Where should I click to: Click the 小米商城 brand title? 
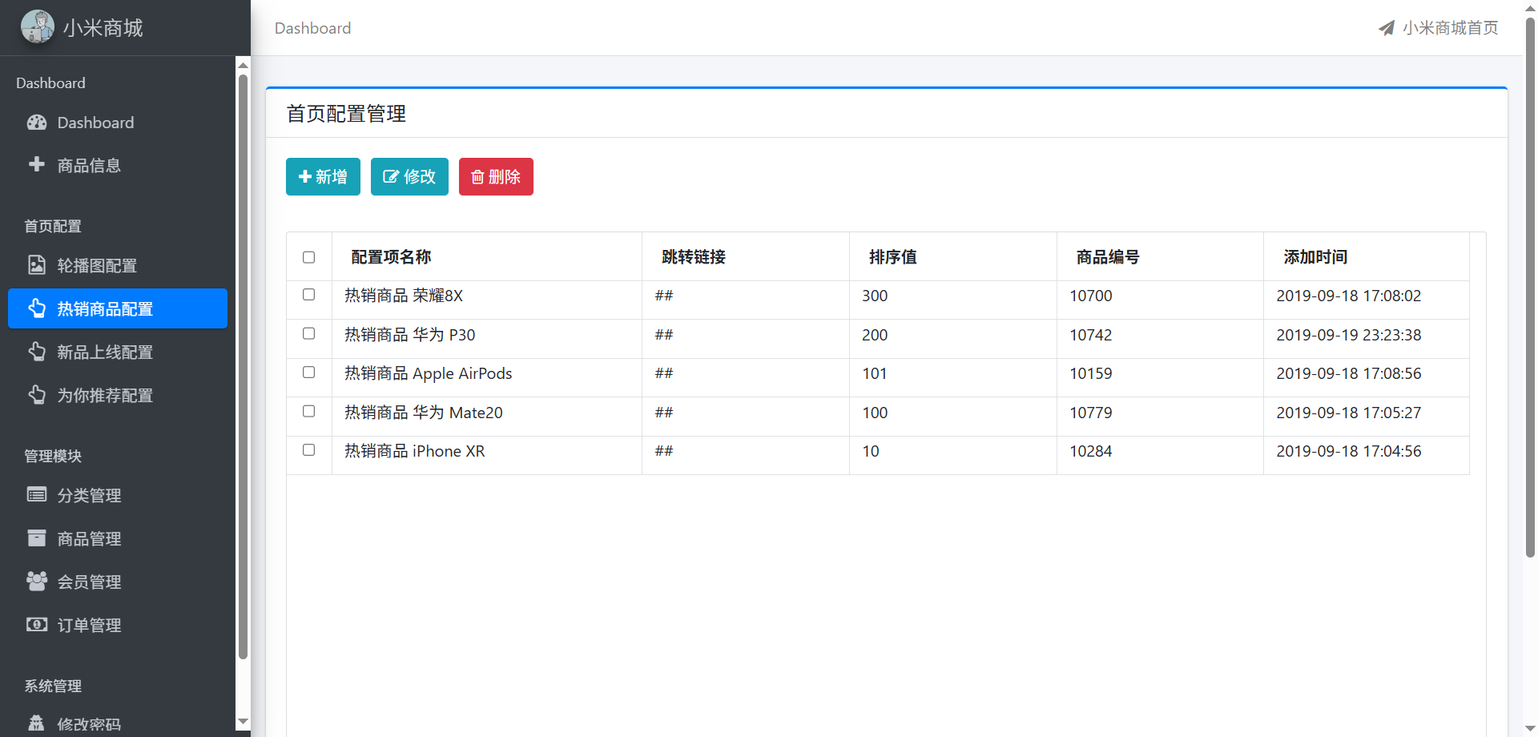click(103, 28)
